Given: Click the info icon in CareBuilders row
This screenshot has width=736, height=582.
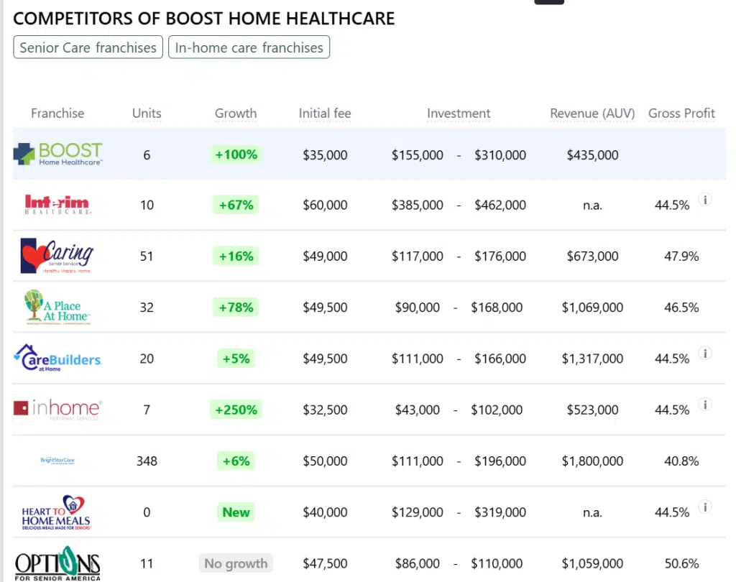Looking at the screenshot, I should [705, 354].
